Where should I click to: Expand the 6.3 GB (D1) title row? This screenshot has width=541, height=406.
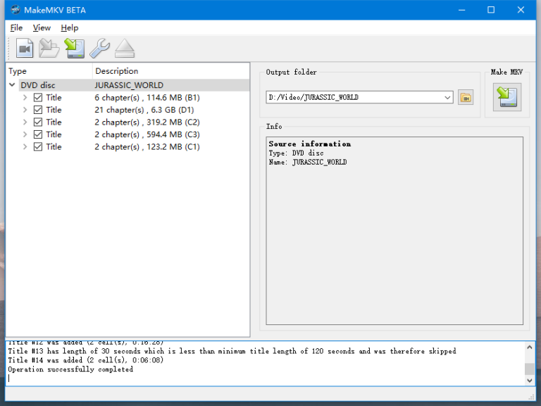[25, 110]
